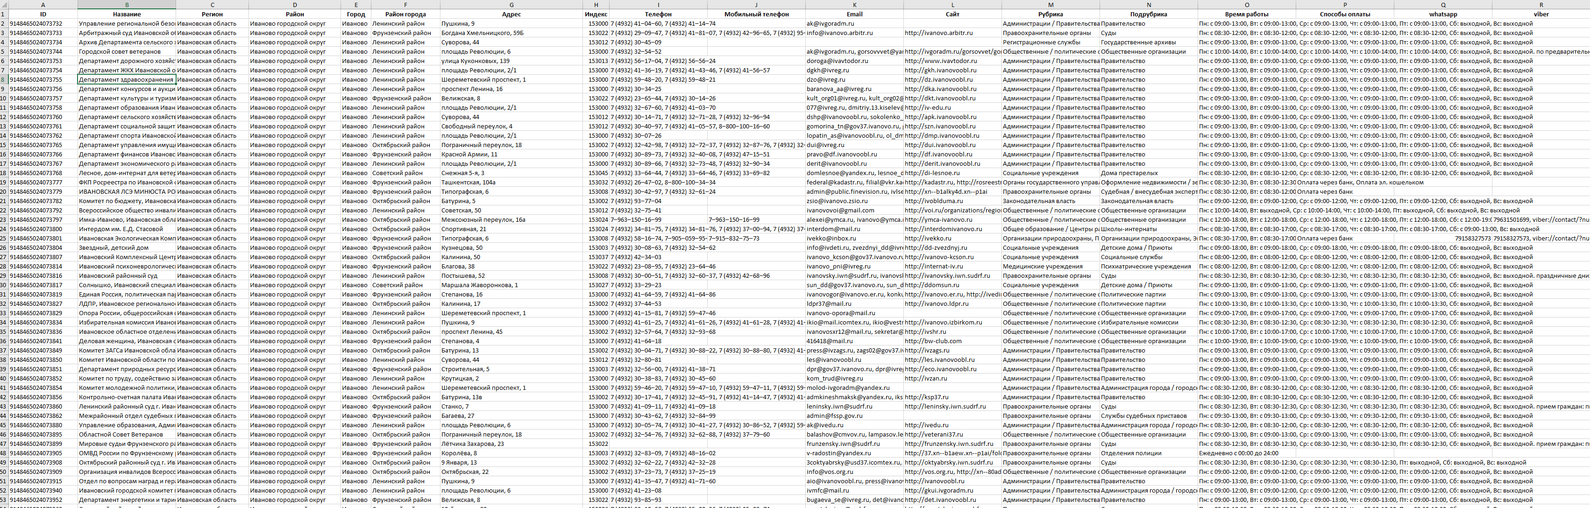Click index cell 153045

[x=596, y=173]
